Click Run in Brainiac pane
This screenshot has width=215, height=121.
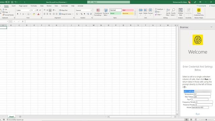click(198, 114)
